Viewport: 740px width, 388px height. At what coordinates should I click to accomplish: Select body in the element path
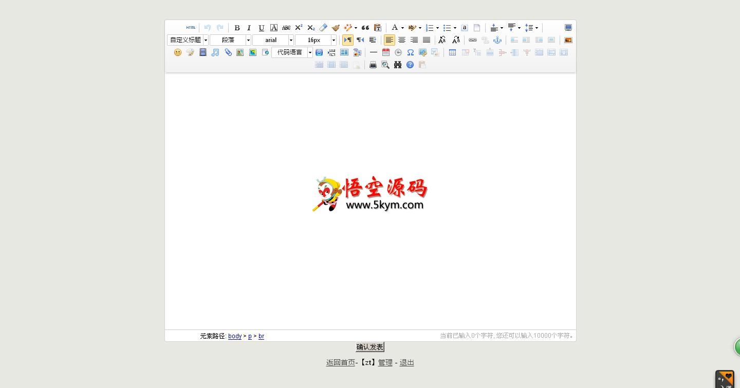[x=235, y=336]
